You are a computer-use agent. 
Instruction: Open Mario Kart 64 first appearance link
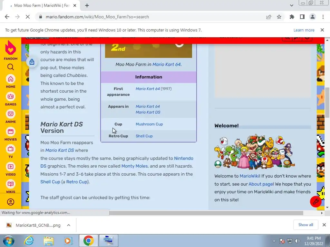tap(148, 89)
